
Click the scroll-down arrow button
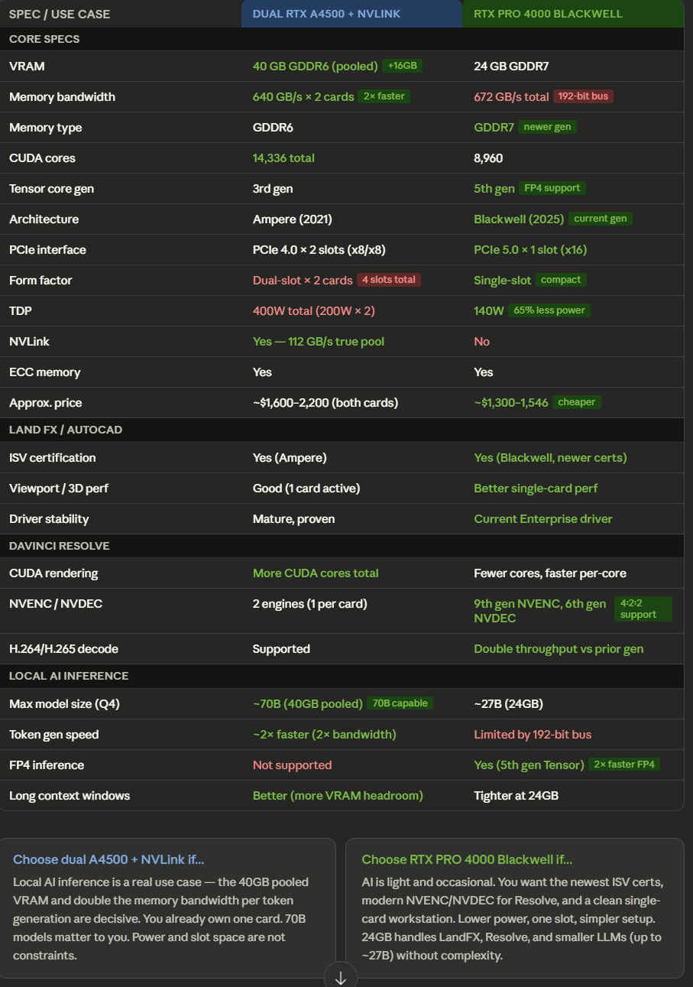pos(341,976)
